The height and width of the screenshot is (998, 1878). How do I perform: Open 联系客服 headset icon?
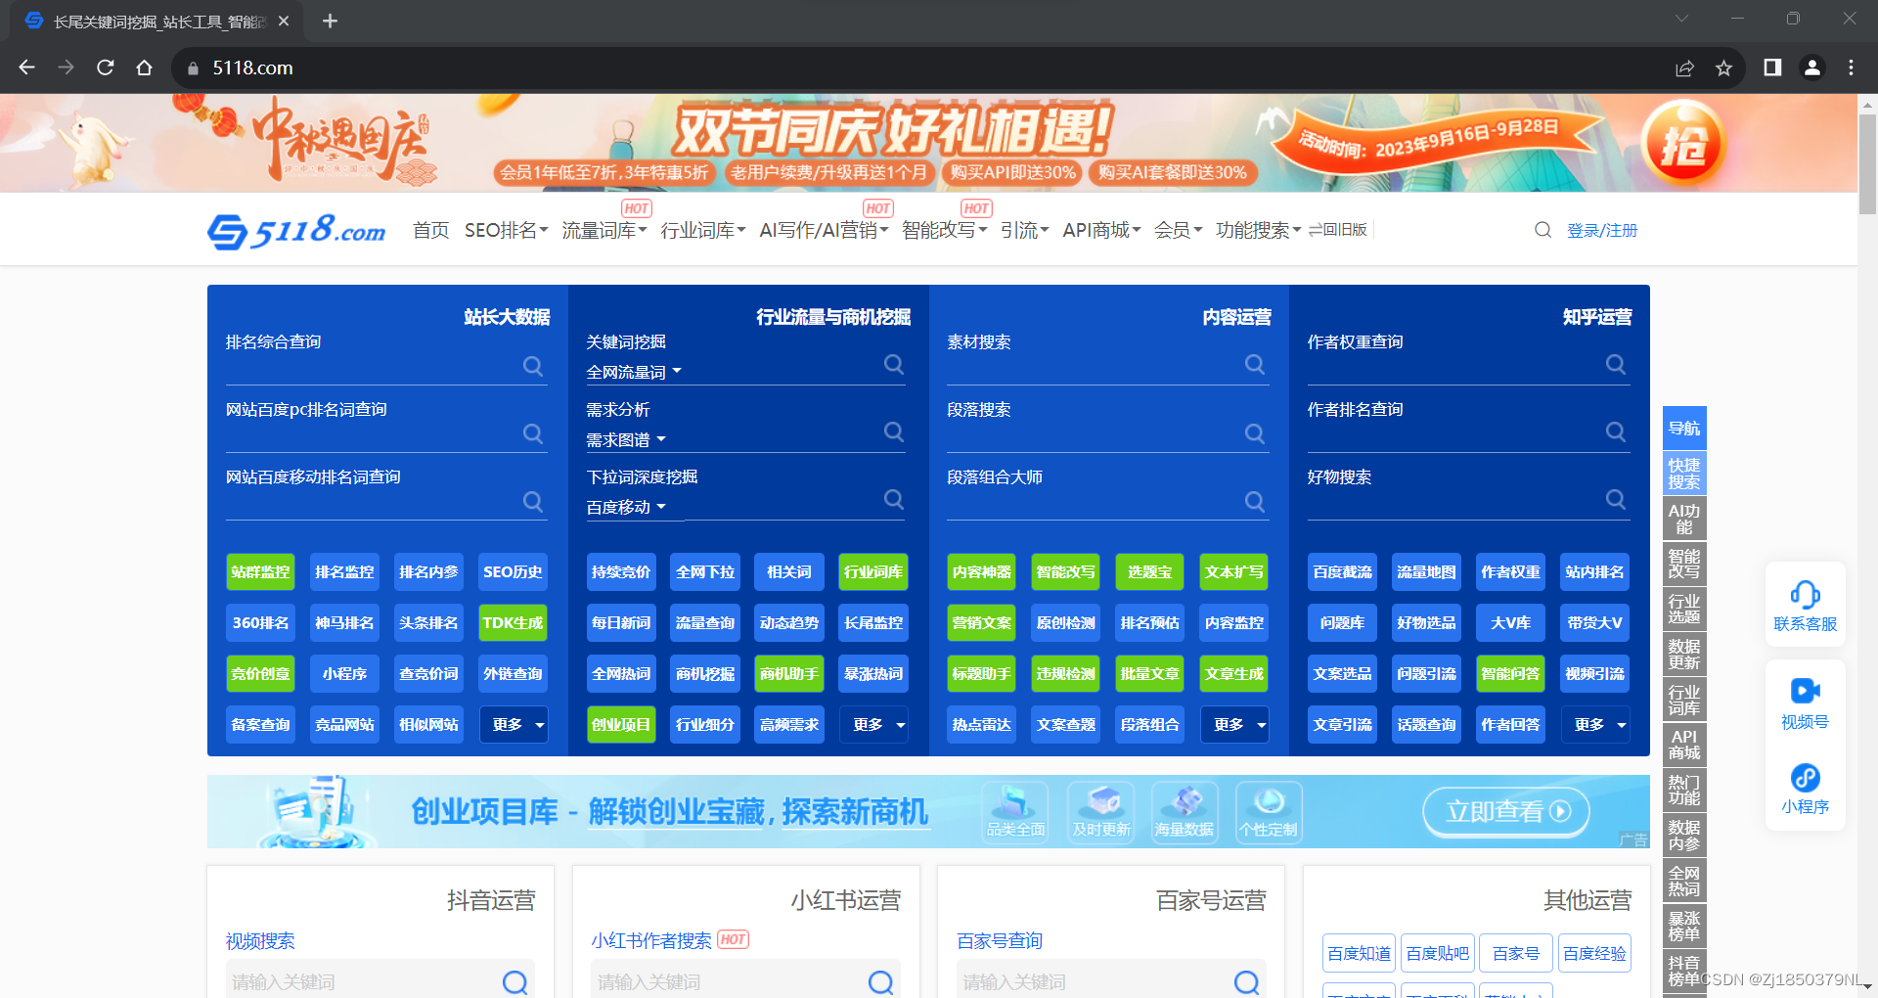click(1805, 595)
